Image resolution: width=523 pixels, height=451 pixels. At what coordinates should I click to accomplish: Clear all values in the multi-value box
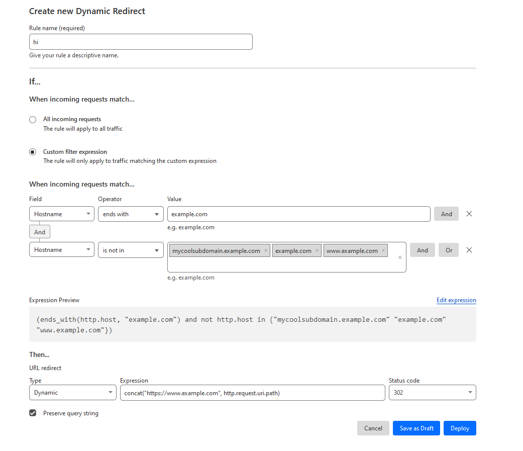point(400,257)
